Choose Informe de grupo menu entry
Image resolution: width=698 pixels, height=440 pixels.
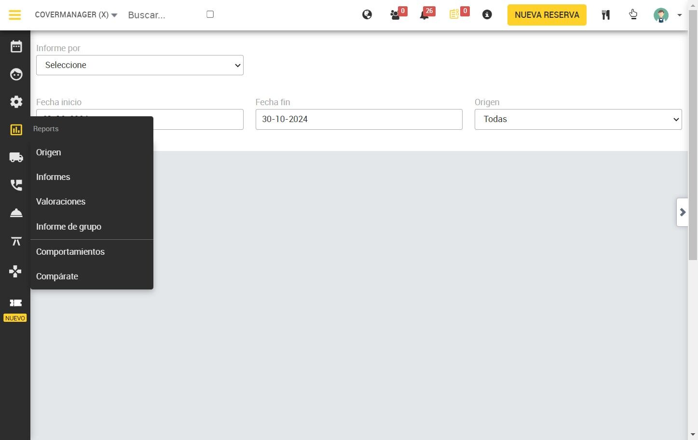tap(68, 227)
